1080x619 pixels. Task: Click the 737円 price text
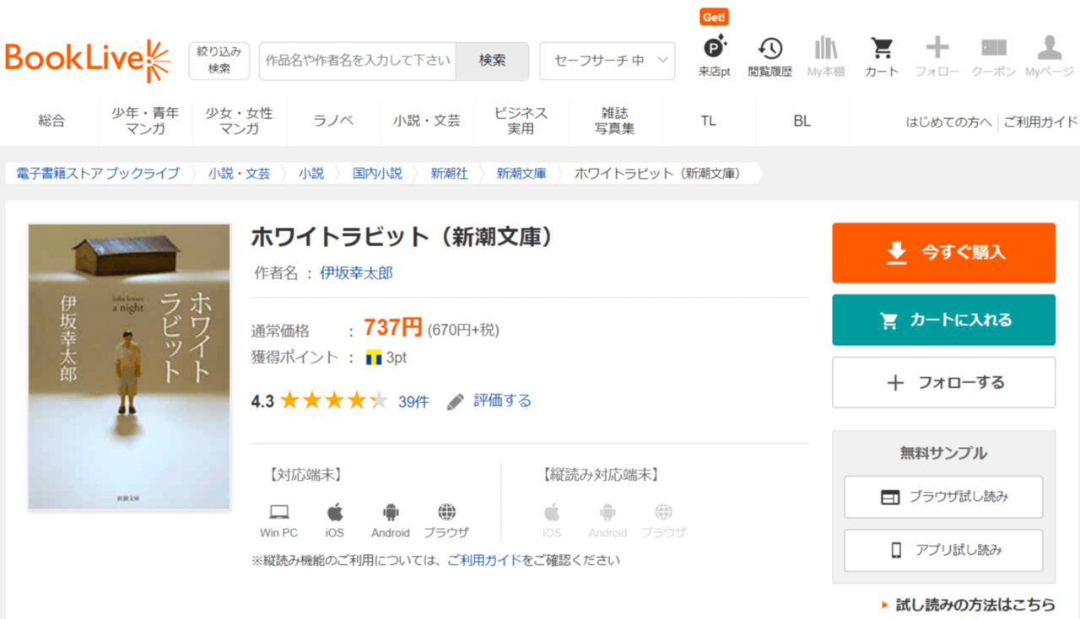pos(392,327)
